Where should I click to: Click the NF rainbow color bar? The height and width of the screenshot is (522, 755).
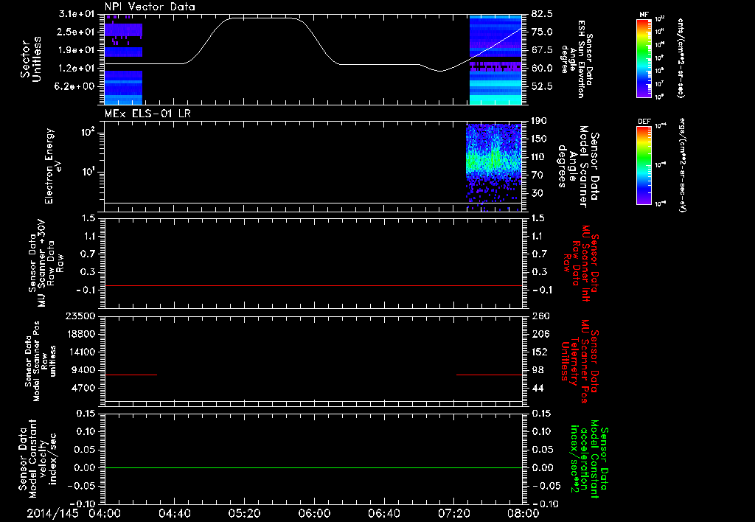point(644,58)
